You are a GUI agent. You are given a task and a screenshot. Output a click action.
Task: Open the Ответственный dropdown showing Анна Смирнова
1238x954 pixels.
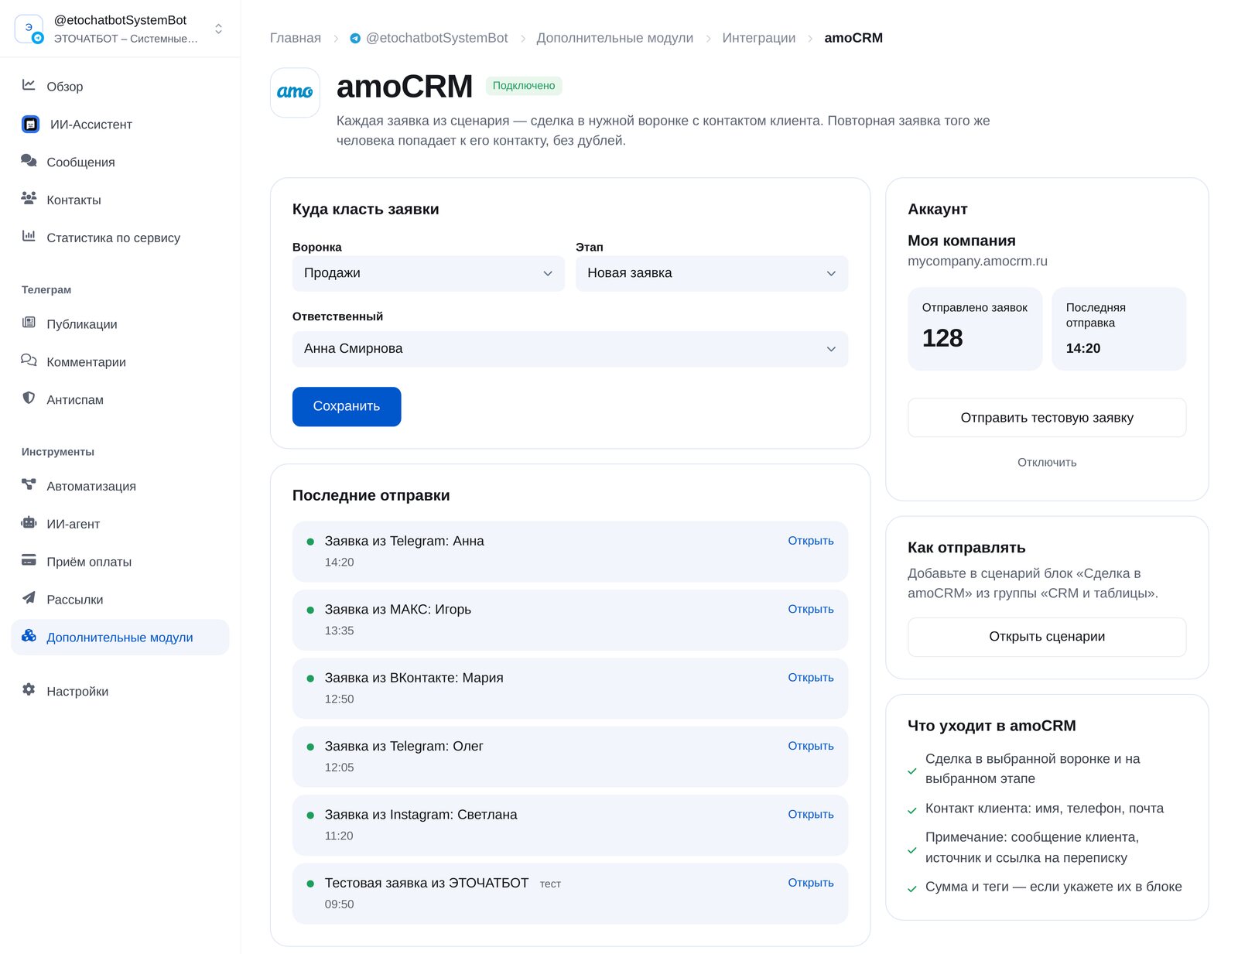[570, 349]
